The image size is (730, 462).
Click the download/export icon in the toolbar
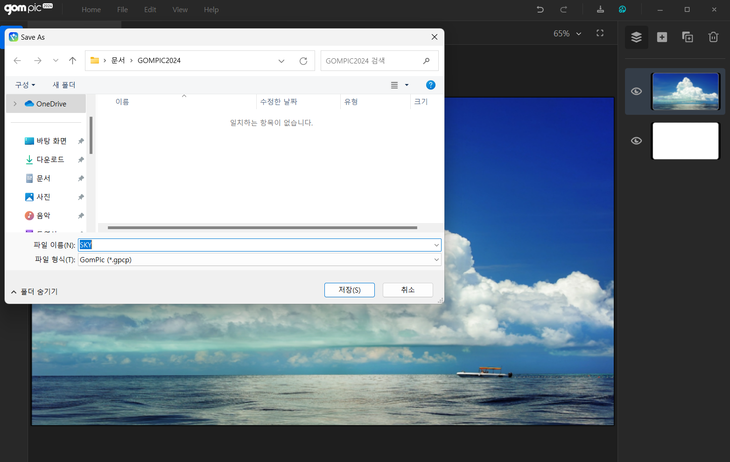click(x=600, y=9)
